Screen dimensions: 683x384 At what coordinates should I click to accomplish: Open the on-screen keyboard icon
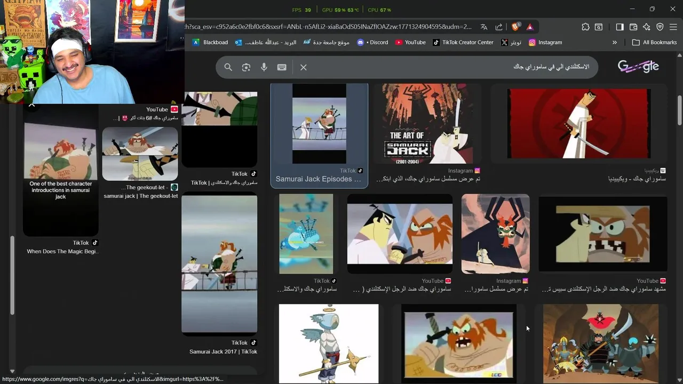pyautogui.click(x=282, y=67)
